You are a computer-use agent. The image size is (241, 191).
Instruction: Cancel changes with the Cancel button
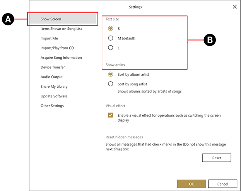[222, 184]
